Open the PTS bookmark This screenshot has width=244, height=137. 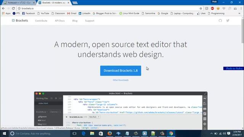[x=16, y=13]
